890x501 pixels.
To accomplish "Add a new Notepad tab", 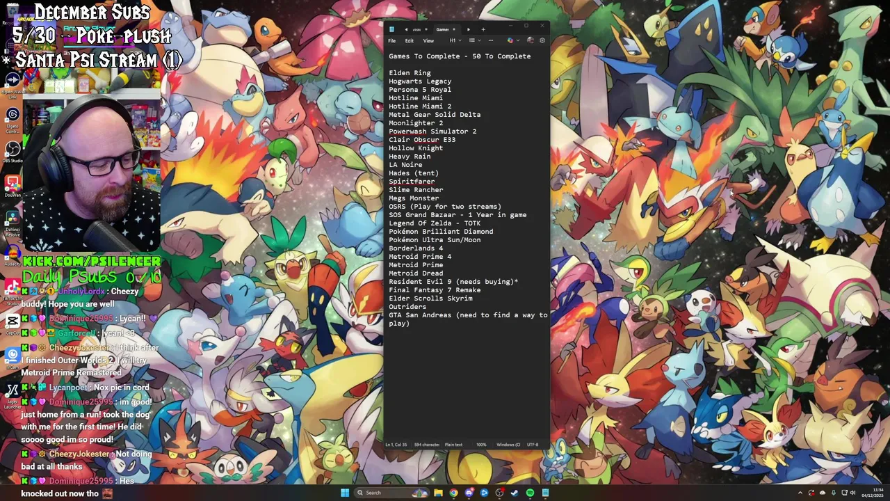I will point(483,29).
